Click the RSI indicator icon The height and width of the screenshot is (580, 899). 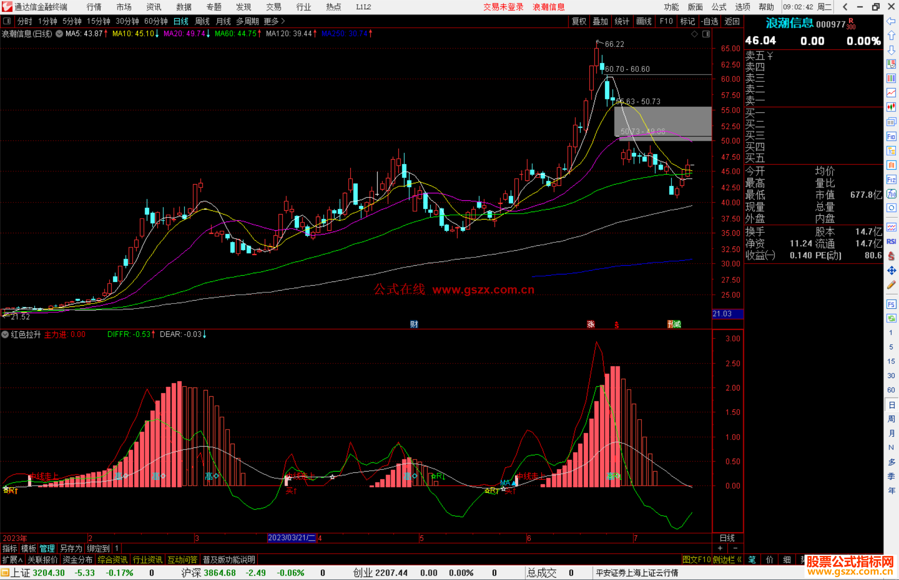(891, 242)
